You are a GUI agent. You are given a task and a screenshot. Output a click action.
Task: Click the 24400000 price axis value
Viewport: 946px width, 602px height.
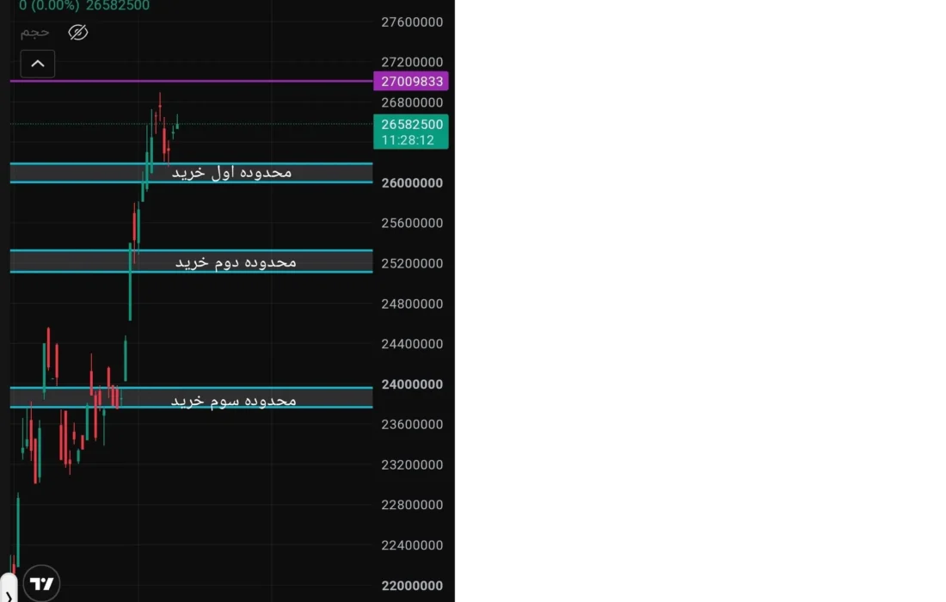(412, 344)
